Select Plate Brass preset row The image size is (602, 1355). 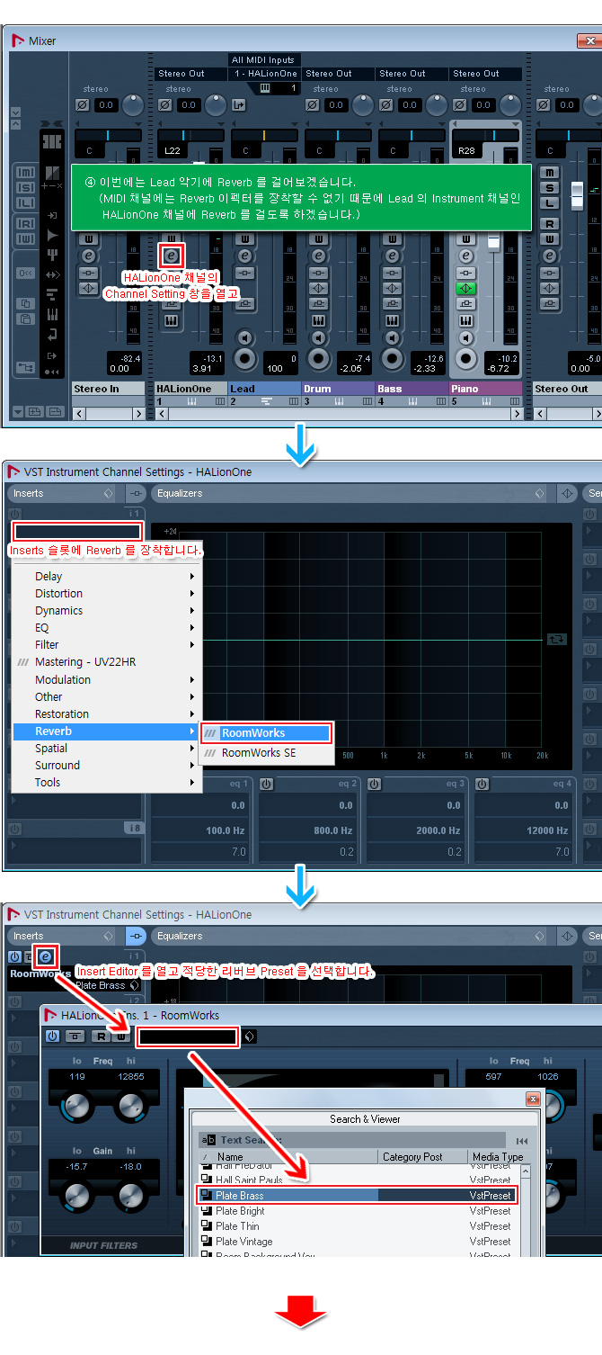click(x=356, y=1196)
